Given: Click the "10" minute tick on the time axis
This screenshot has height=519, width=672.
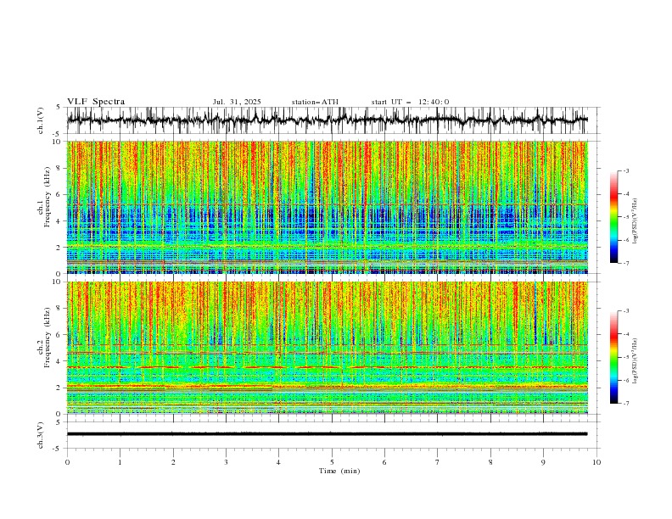Looking at the screenshot, I should (596, 462).
